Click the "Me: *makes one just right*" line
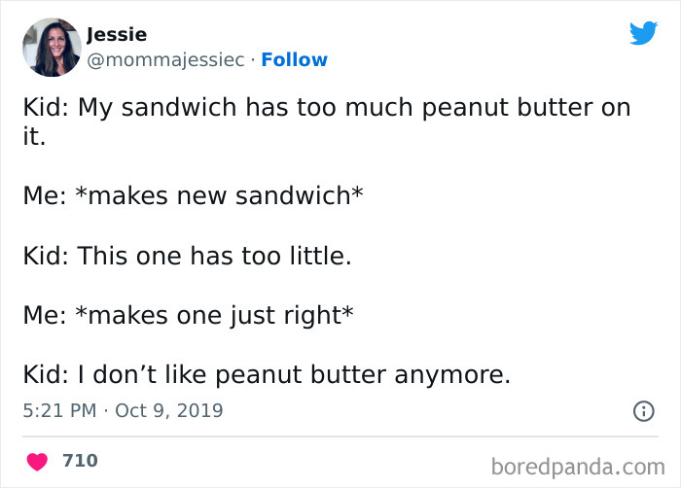 click(x=188, y=315)
